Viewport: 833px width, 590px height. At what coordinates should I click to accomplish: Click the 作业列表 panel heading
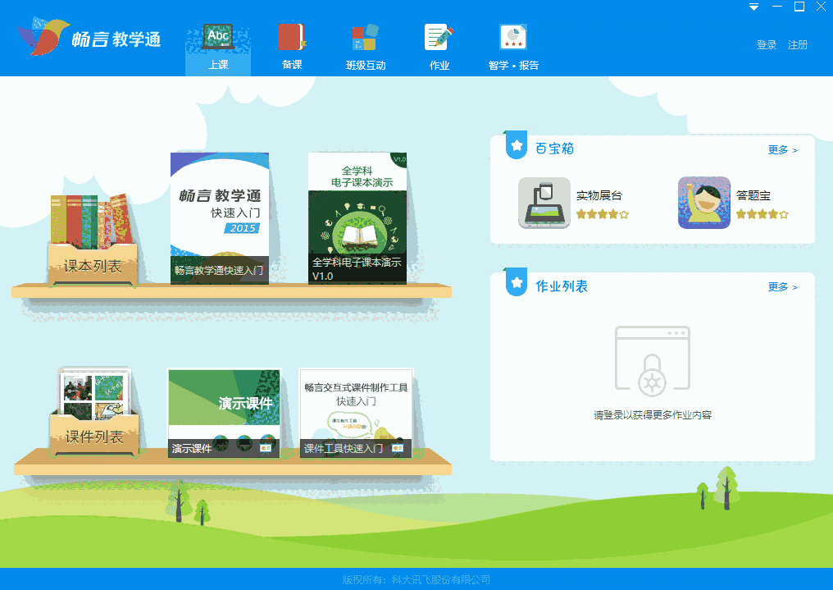(x=562, y=286)
